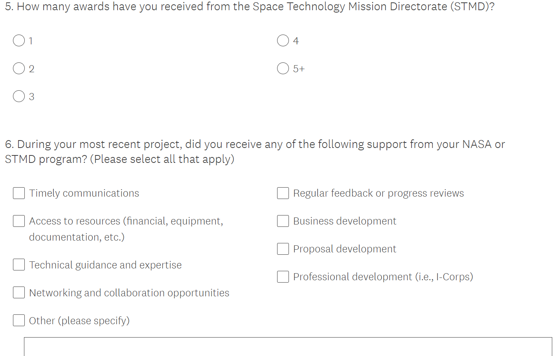Select the 5+ awards radio button
Image resolution: width=555 pixels, height=356 pixels.
point(283,69)
